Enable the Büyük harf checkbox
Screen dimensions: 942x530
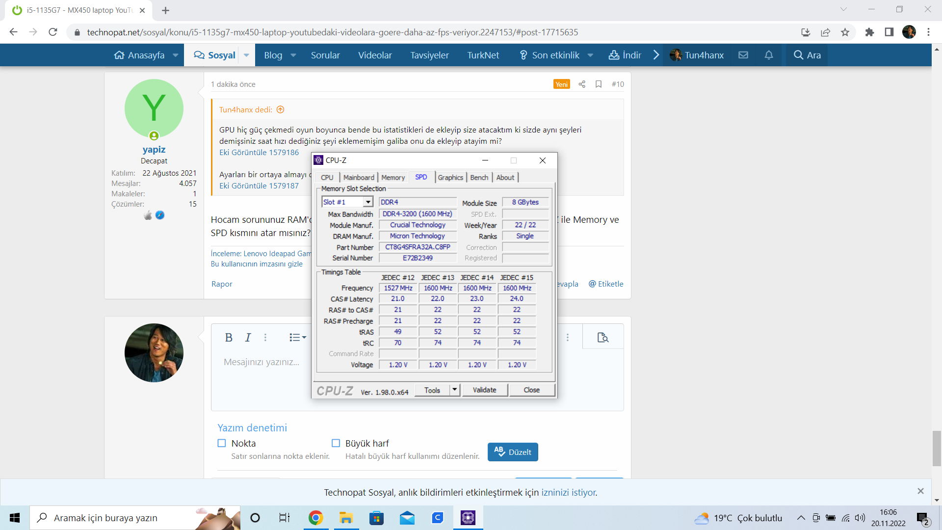[x=336, y=443]
